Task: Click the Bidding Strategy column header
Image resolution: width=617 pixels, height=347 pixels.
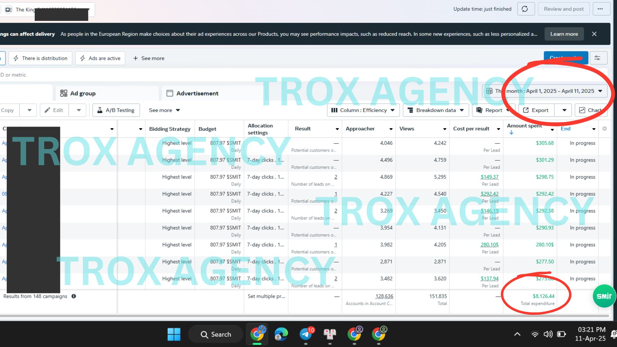Action: [170, 129]
